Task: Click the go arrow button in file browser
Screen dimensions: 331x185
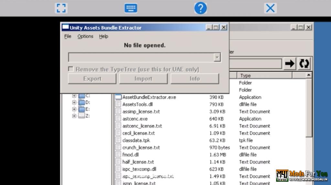Action: 290,64
